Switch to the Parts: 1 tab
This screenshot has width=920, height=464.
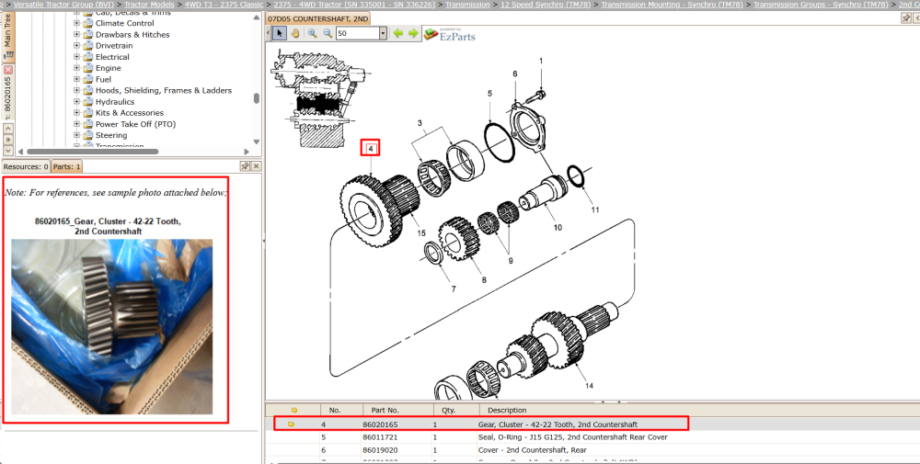(67, 167)
